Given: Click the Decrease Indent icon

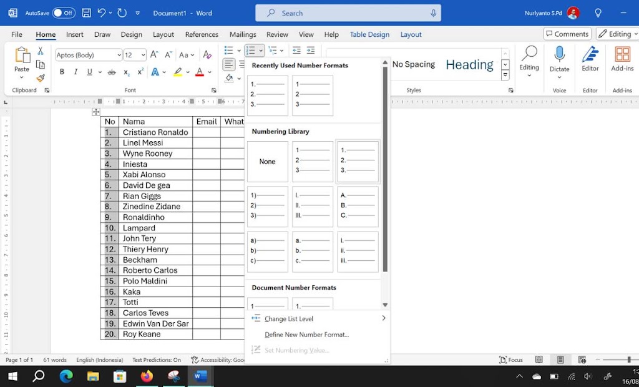Looking at the screenshot, I should (296, 50).
